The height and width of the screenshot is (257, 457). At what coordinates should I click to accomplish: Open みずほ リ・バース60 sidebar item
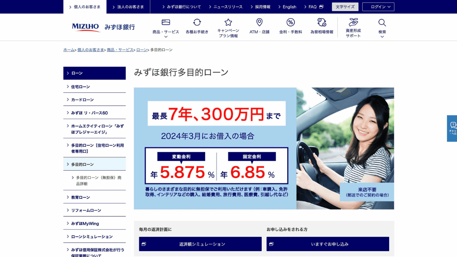(x=95, y=112)
